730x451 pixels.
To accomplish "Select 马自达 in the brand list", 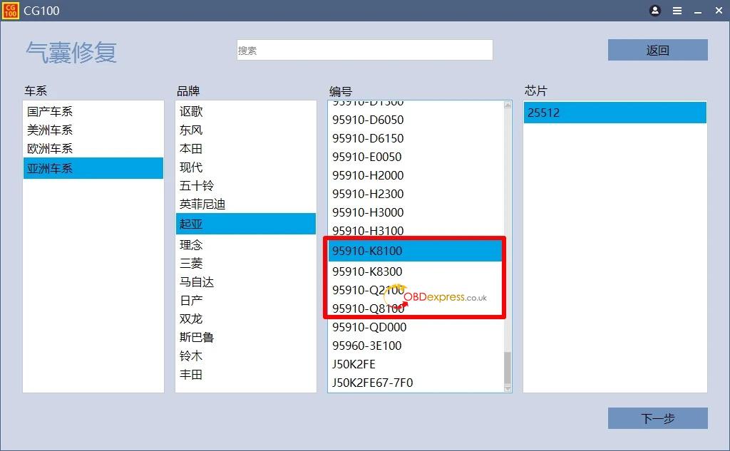I will click(x=197, y=282).
